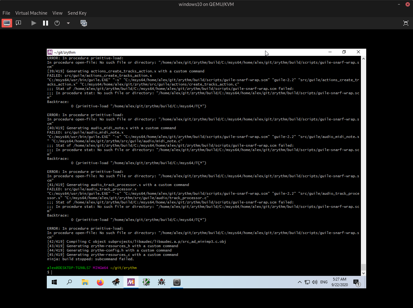This screenshot has height=308, width=413.
Task: Open the Windows Start menu
Action: pos(54,282)
